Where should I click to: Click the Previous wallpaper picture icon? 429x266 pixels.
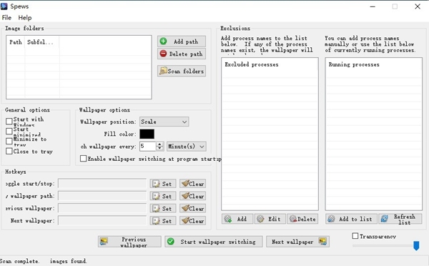coord(104,242)
